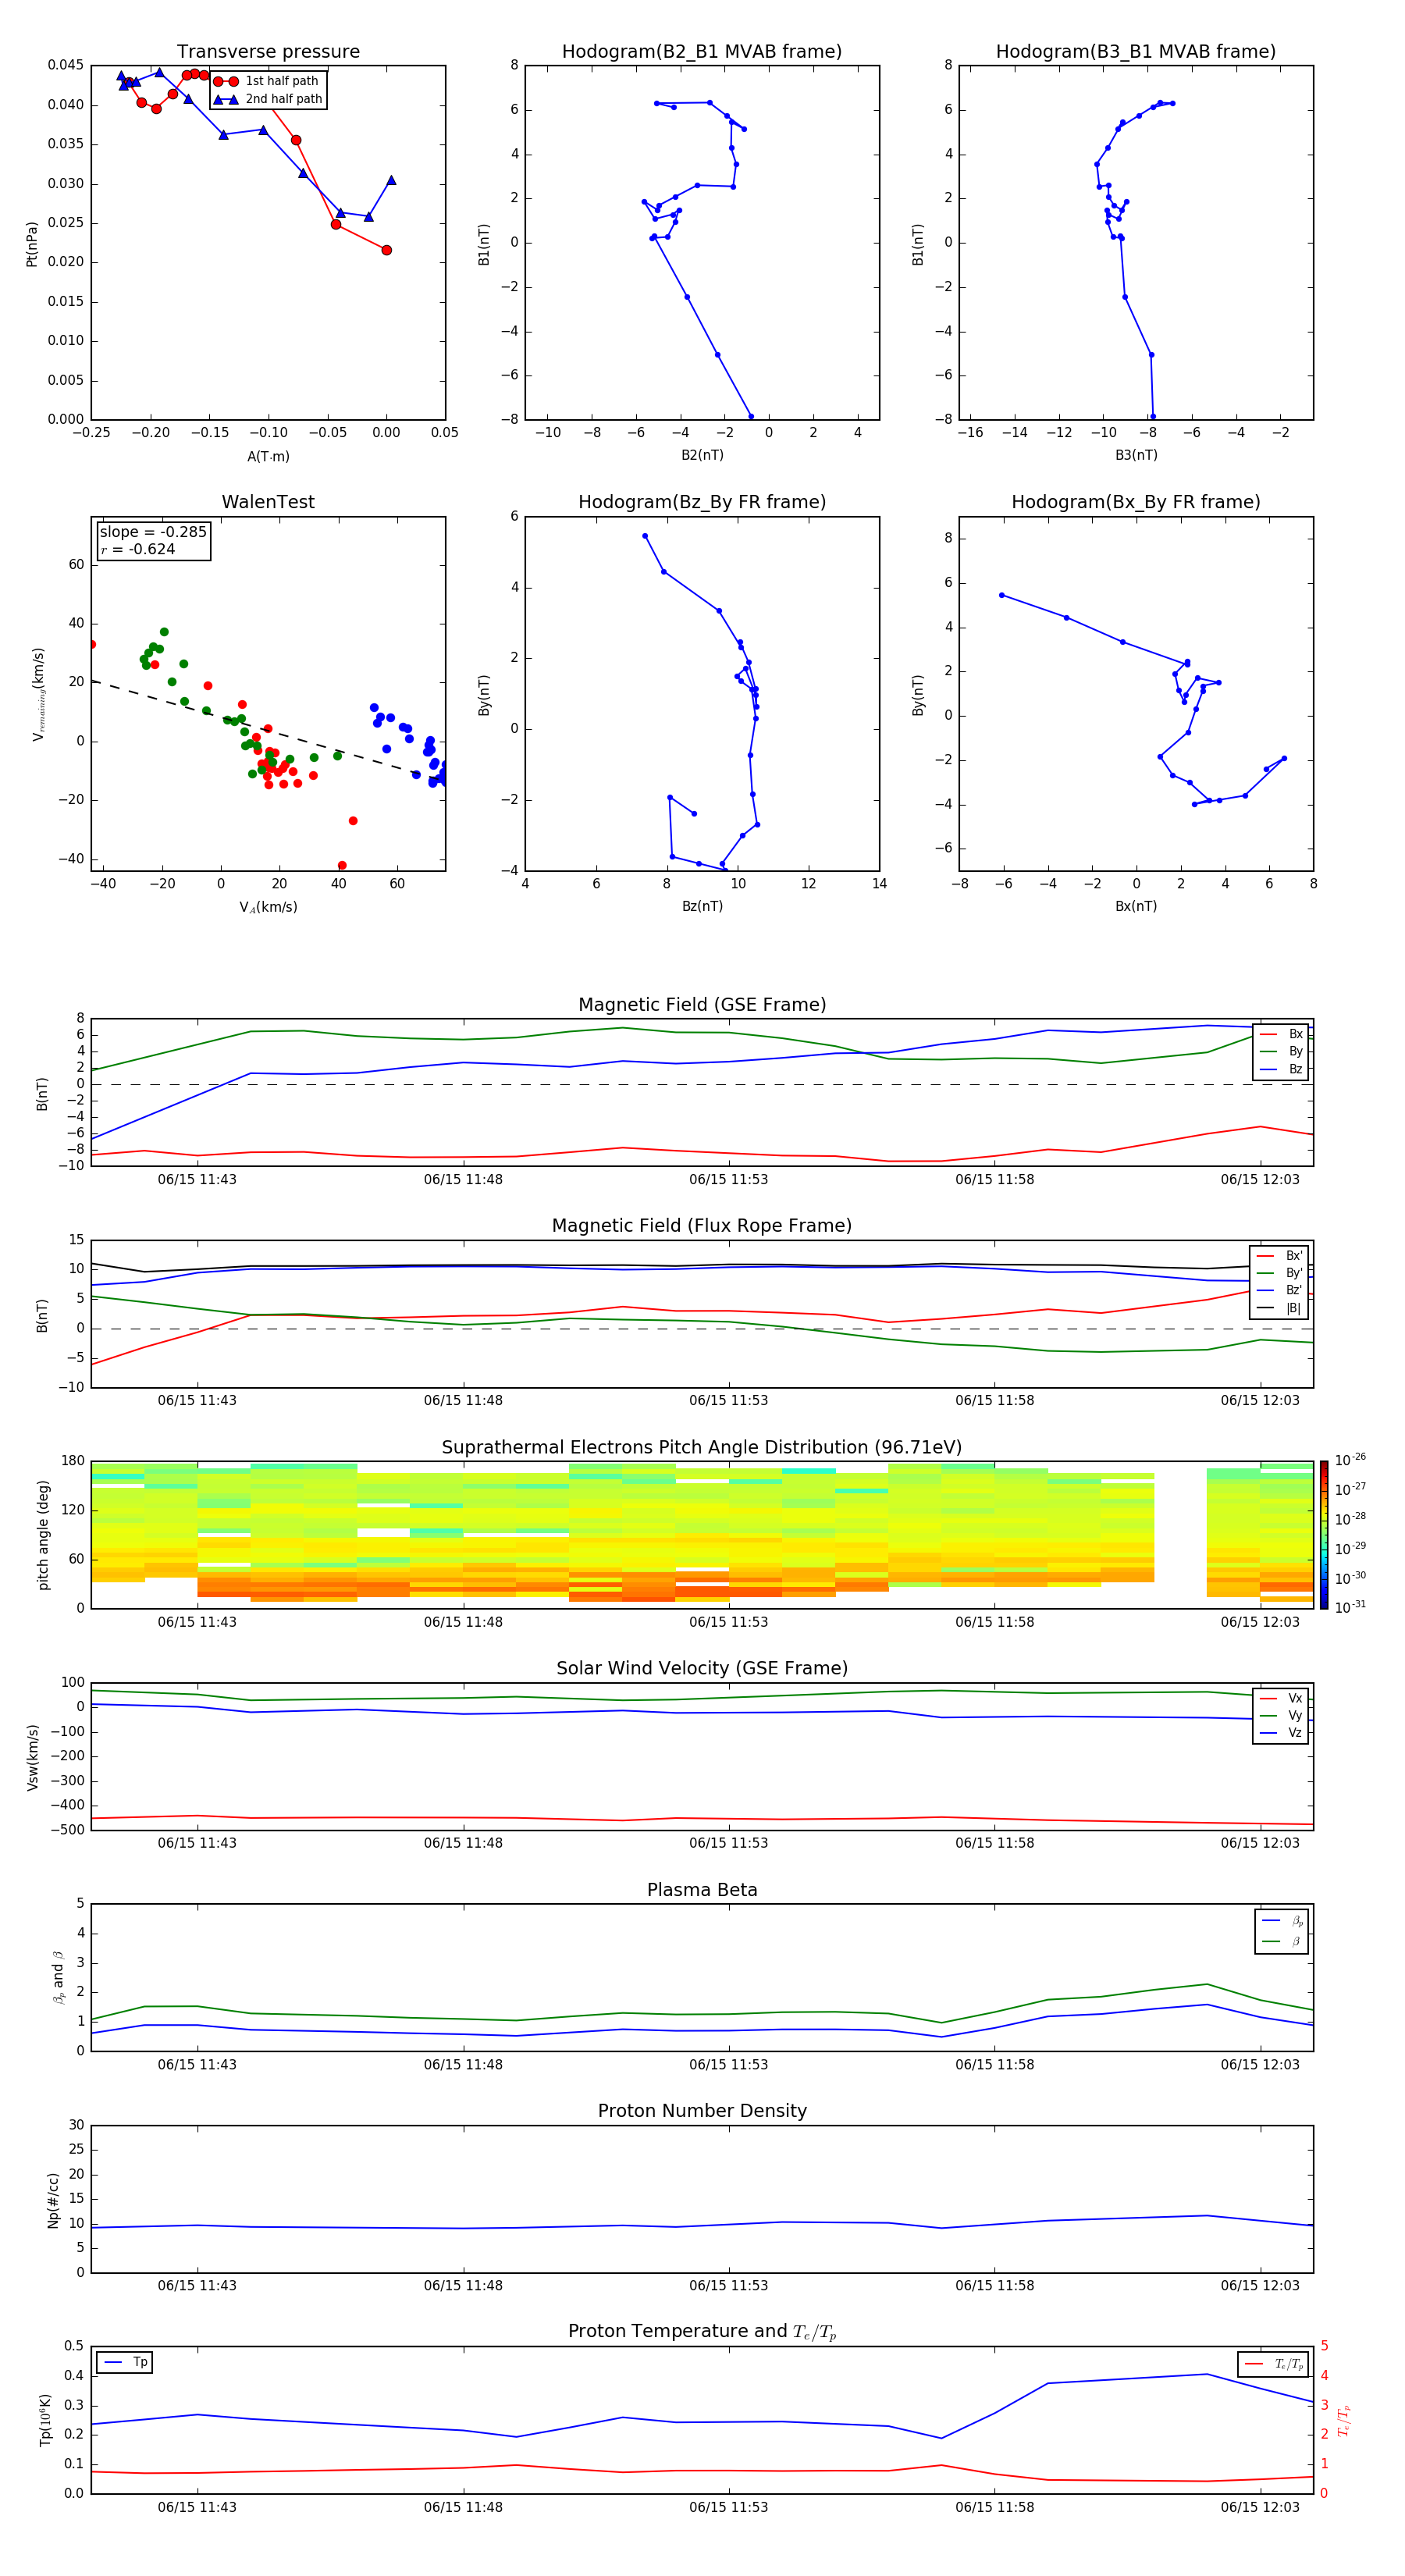Screen dimensions: 1405x2576
Task: Click the "Bz'" legend entry in flux rope frame
Action: [1280, 1290]
